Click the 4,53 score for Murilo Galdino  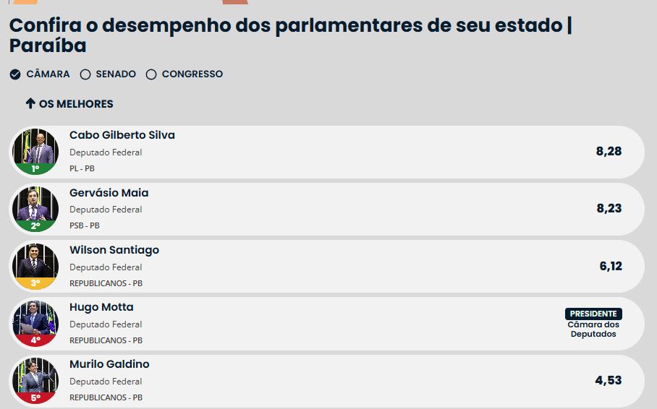pyautogui.click(x=609, y=381)
